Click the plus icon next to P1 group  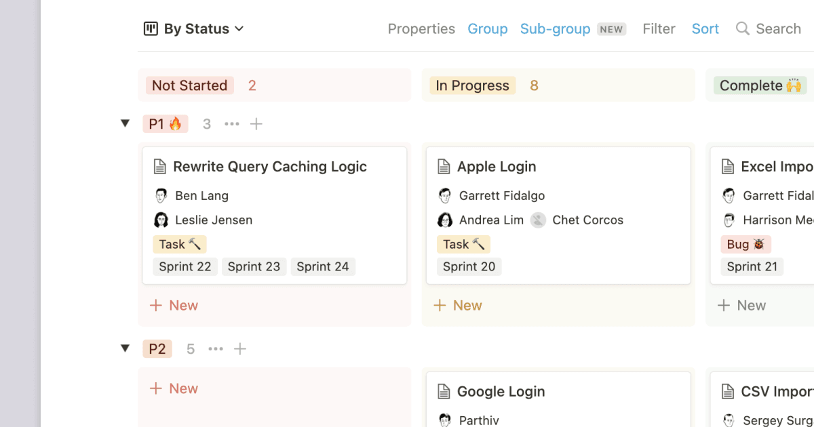point(256,123)
